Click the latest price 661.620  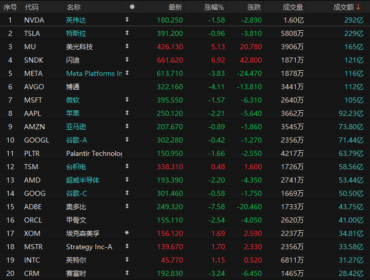pos(170,60)
